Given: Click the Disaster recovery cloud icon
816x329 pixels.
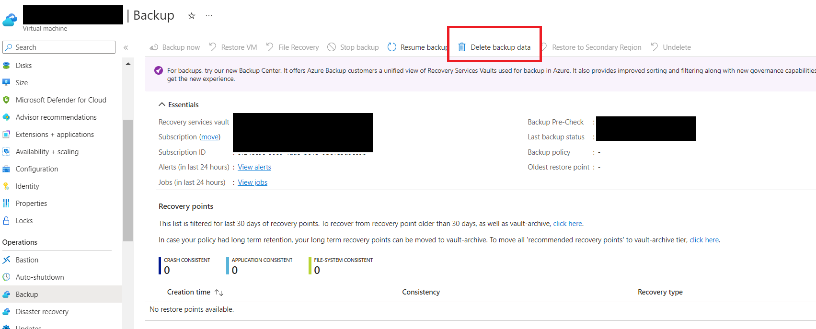Looking at the screenshot, I should (6, 311).
